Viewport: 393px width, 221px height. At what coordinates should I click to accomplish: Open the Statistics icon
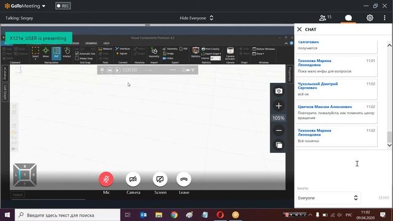point(196,52)
